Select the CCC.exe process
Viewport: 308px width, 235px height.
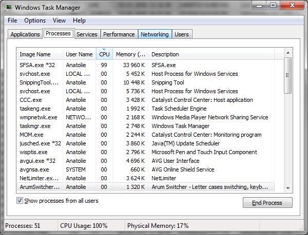point(145,100)
